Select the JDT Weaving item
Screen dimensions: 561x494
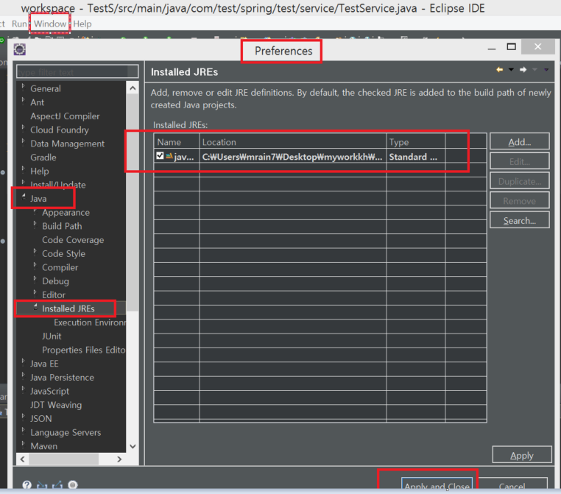click(56, 405)
